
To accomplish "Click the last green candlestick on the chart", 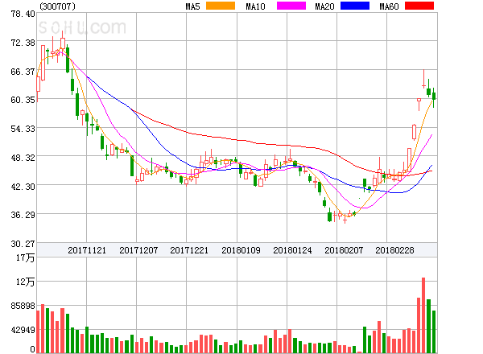I will [434, 97].
